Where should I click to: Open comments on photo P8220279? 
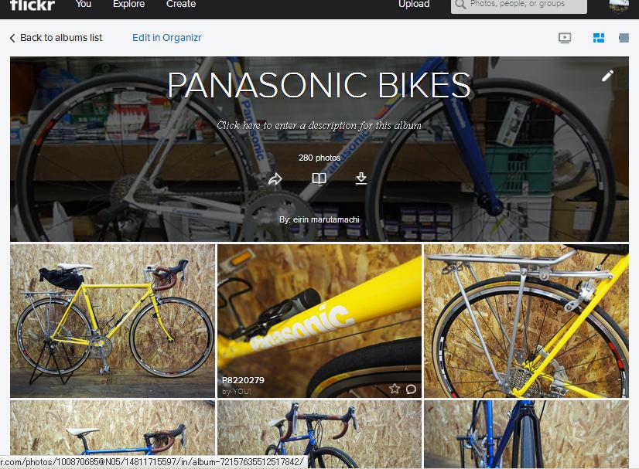[412, 389]
